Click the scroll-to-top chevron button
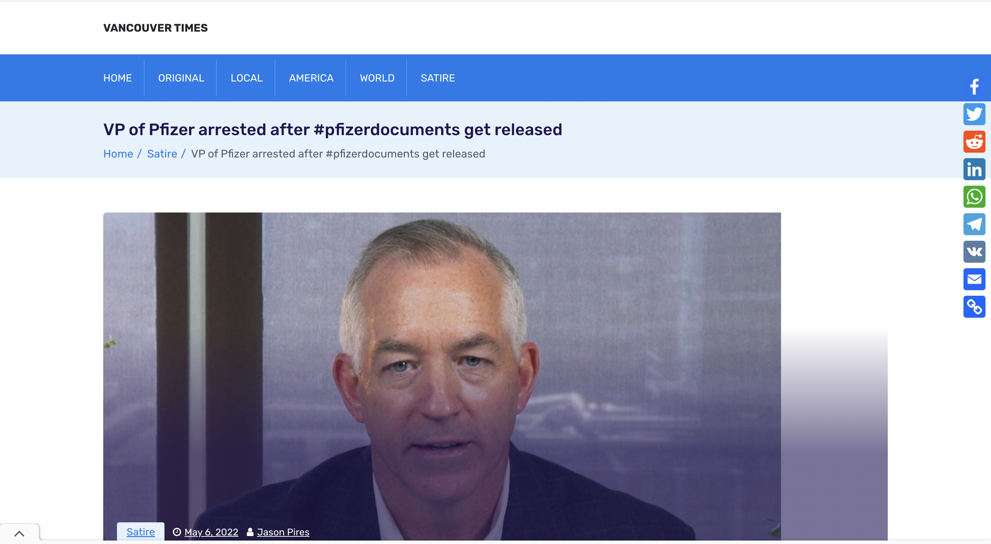991x544 pixels. pyautogui.click(x=19, y=533)
